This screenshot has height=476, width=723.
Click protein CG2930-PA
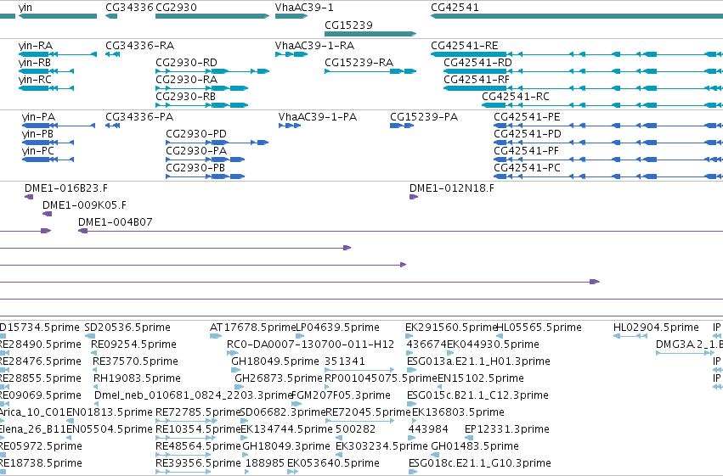196,151
